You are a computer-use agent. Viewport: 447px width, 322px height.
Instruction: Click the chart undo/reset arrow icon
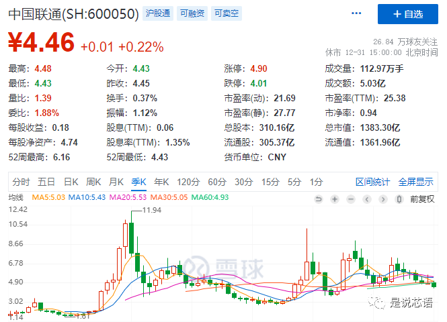(319, 199)
